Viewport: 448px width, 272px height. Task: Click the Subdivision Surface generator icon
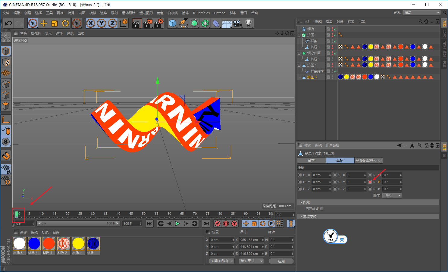pos(194,23)
